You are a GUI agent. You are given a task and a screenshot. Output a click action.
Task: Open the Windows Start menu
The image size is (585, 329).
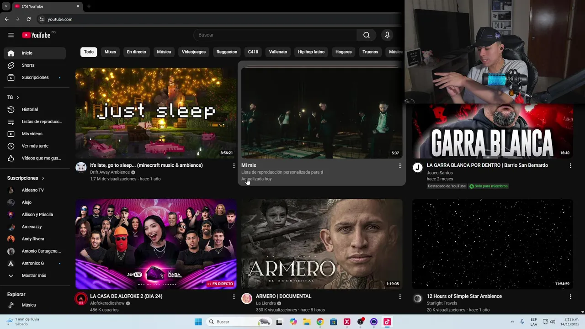pyautogui.click(x=198, y=322)
